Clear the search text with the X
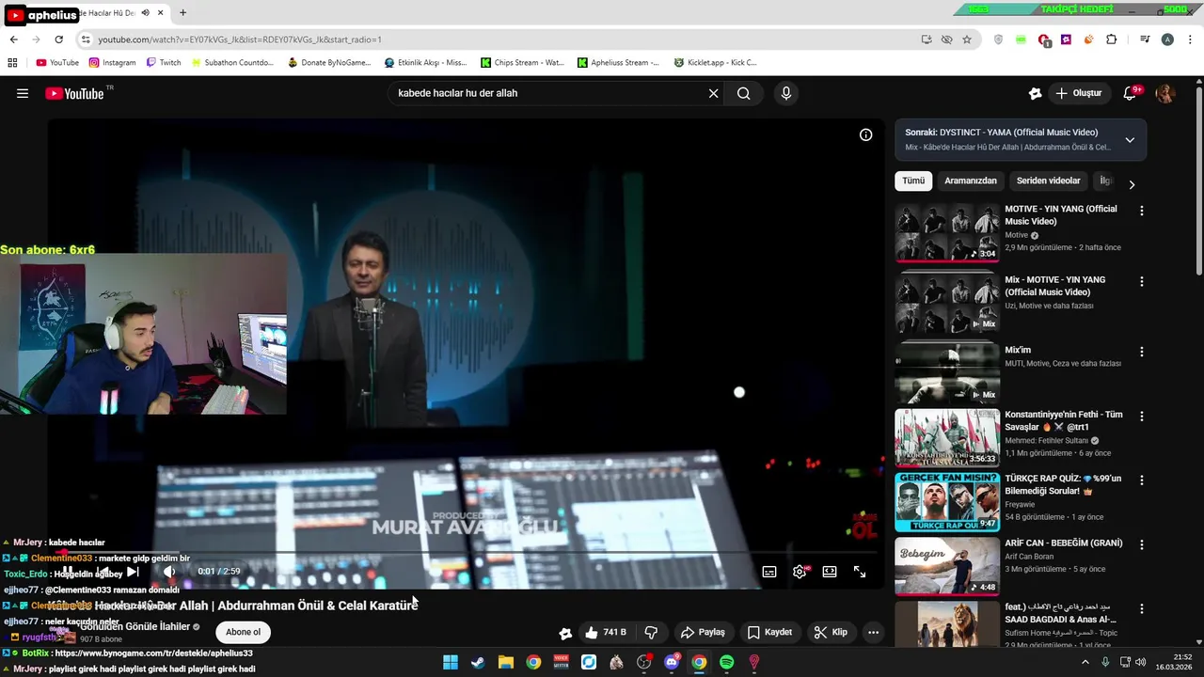 pyautogui.click(x=713, y=93)
